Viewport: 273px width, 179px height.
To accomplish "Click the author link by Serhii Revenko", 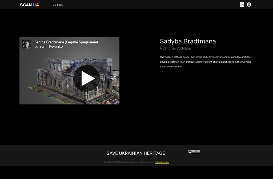I will [49, 47].
